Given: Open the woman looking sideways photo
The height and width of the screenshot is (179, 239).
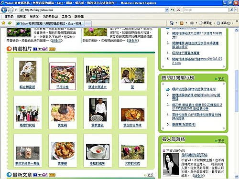Looking at the screenshot, I should click(x=133, y=75).
